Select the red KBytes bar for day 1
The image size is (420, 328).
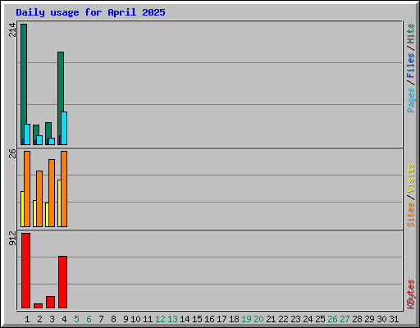(25, 271)
